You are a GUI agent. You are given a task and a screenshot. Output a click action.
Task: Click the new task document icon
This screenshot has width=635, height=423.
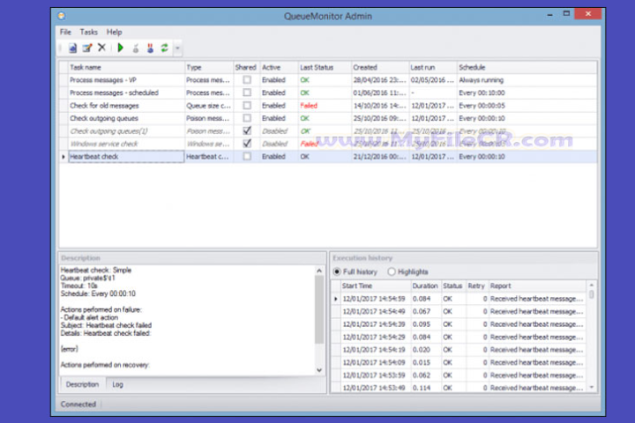coord(72,48)
